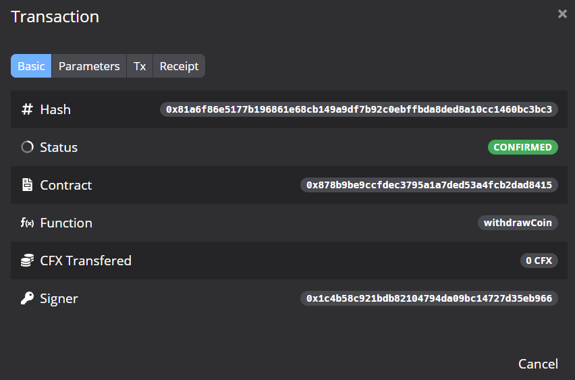
Task: Switch to the Tx tab
Action: coord(140,66)
